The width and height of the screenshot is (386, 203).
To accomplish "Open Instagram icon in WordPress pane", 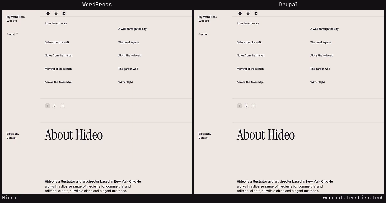I will [56, 14].
